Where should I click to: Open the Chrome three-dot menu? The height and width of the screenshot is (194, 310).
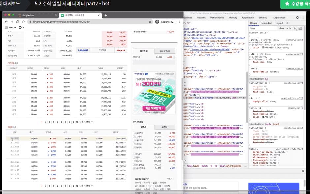[x=179, y=22]
